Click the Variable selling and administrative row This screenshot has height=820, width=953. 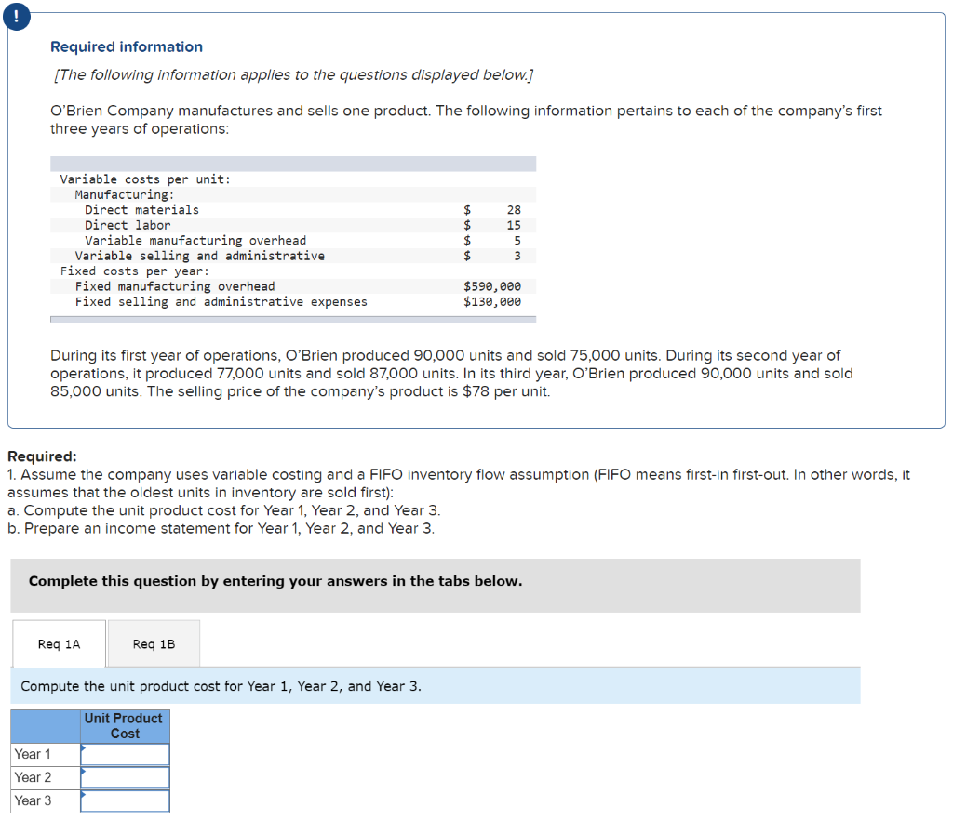(x=293, y=256)
